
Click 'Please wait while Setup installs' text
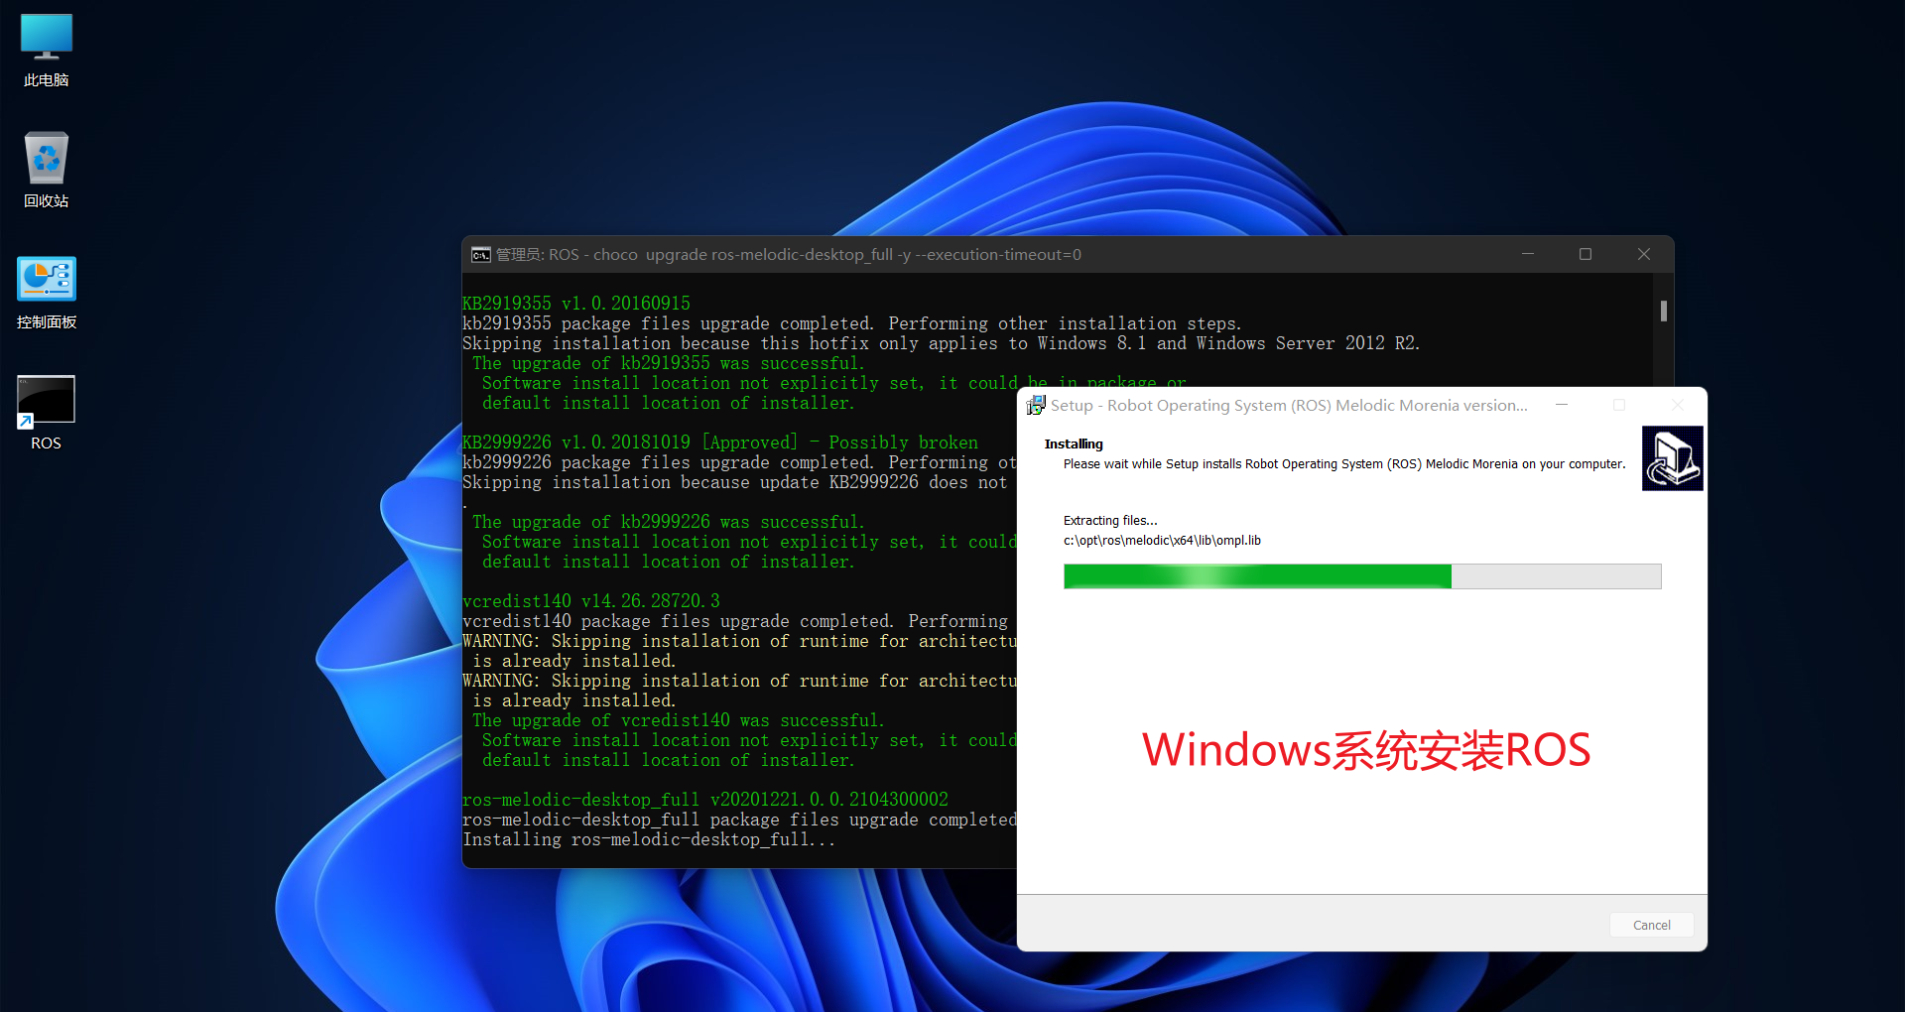(1344, 464)
